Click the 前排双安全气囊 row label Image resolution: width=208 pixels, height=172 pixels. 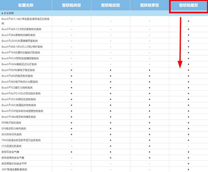click(x=10, y=152)
